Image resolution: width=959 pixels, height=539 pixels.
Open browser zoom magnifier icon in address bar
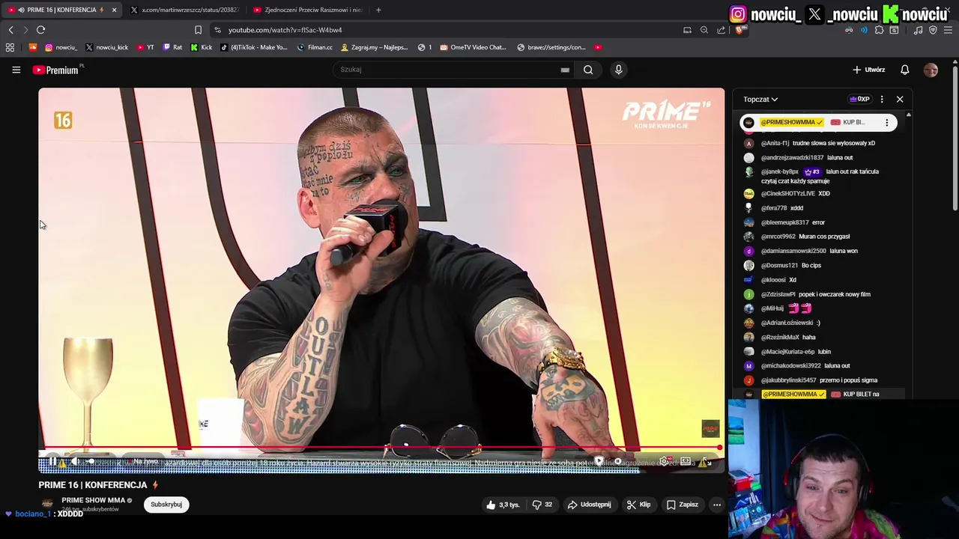click(x=704, y=30)
